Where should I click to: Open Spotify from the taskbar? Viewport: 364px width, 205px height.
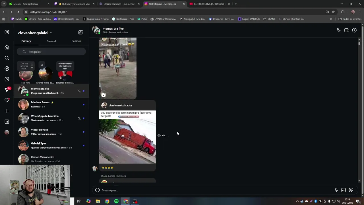[116, 201]
